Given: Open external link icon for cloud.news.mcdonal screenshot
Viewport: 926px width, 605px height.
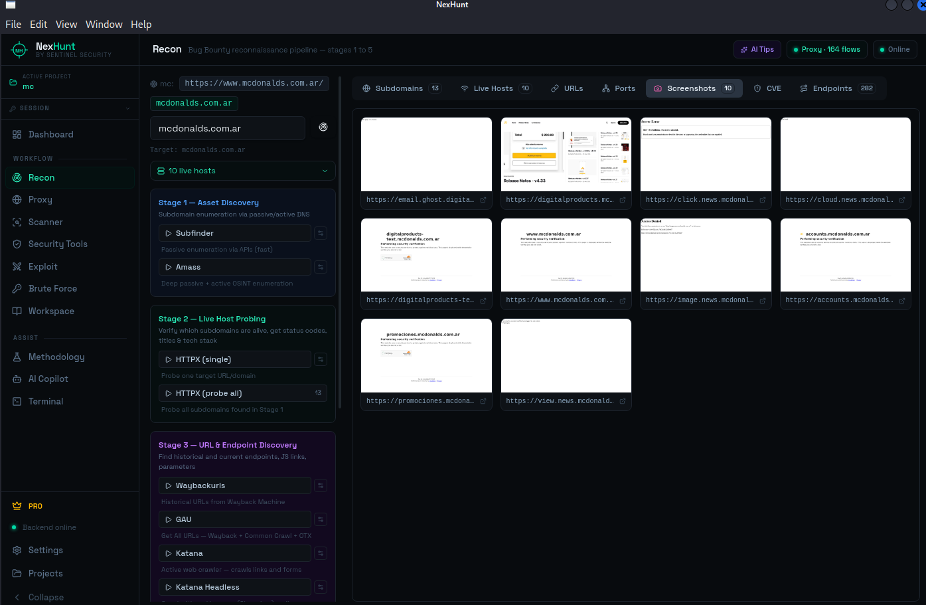Looking at the screenshot, I should (x=902, y=200).
